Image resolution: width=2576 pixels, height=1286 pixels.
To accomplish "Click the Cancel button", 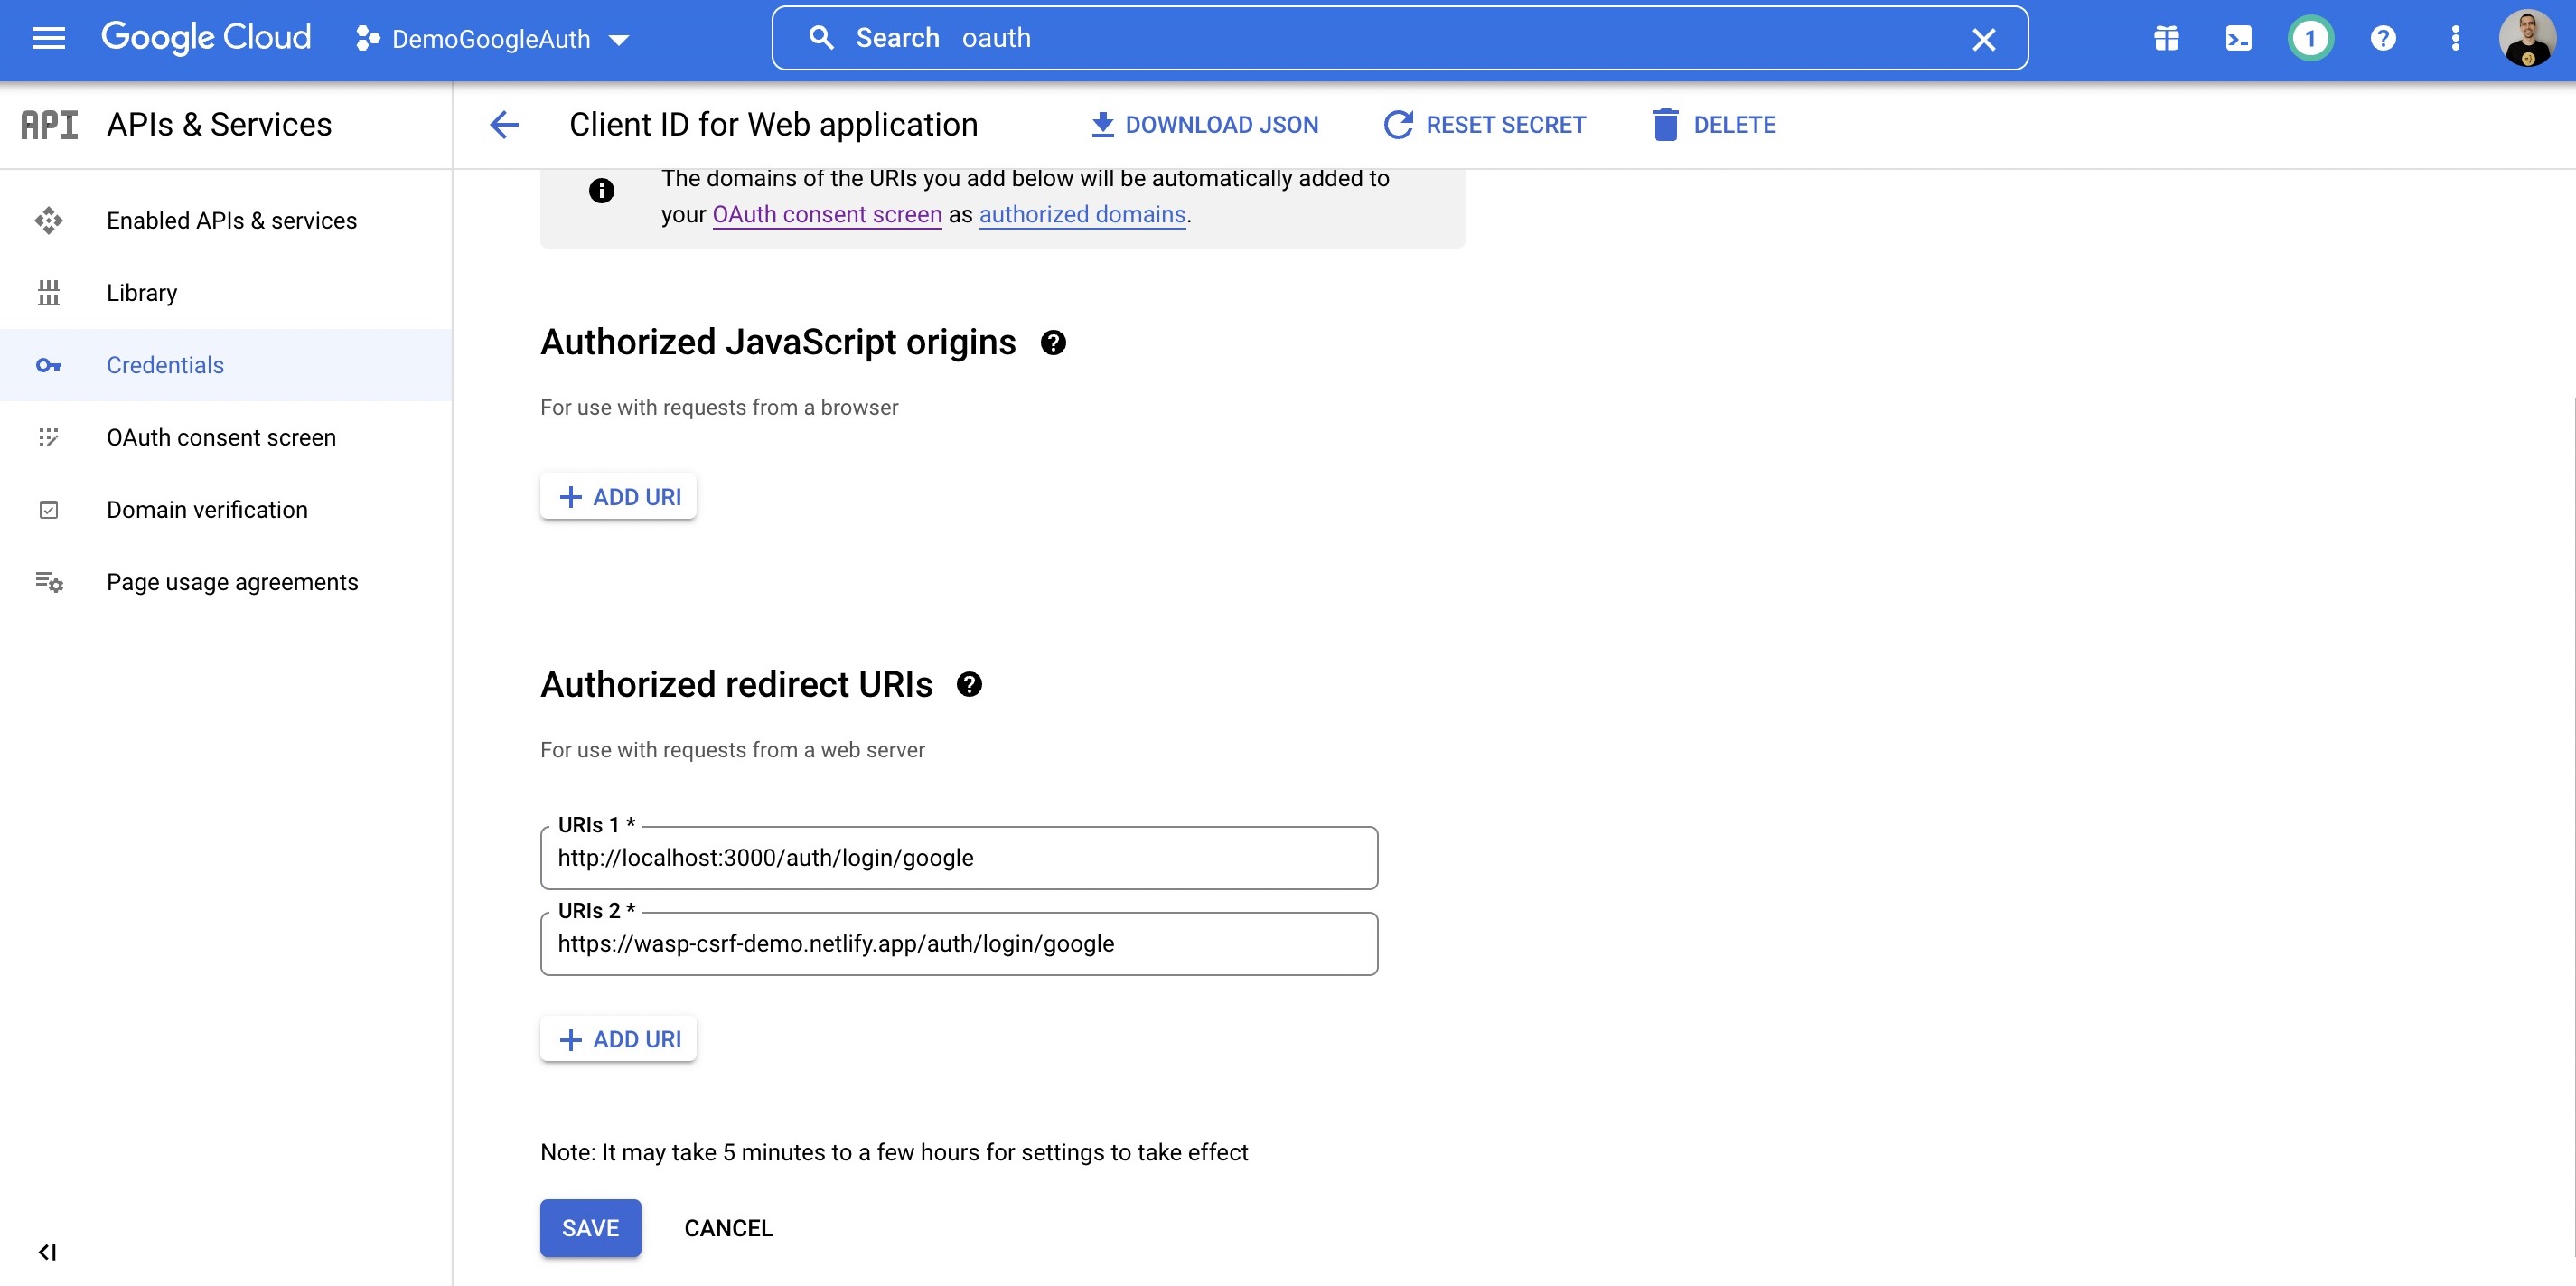I will 727,1227.
